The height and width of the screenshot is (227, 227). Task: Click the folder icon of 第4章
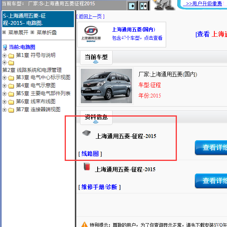pyautogui.click(x=11, y=86)
